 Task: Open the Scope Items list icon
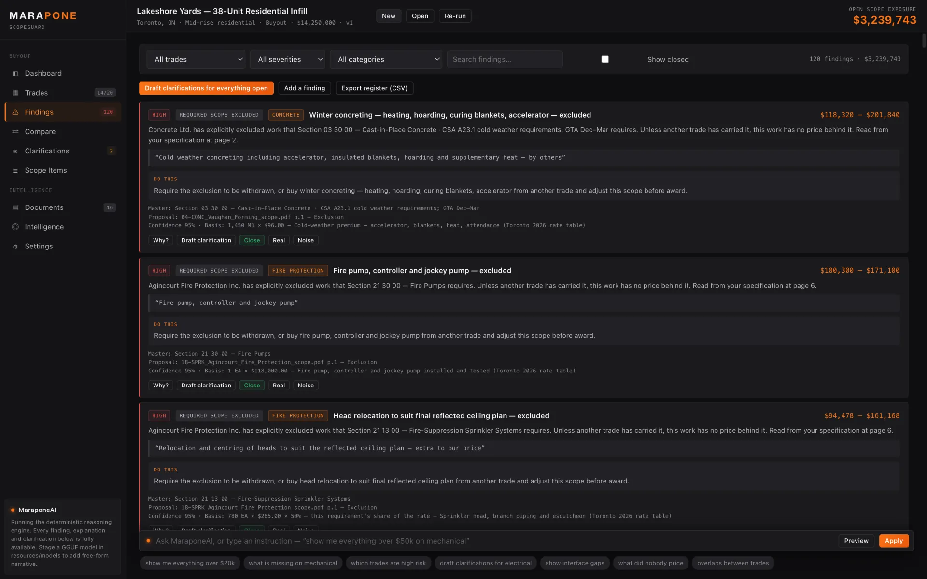(15, 170)
